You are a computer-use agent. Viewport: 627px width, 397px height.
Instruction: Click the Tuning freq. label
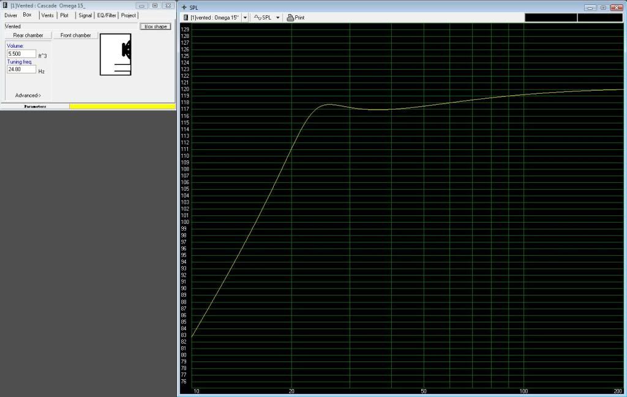pos(20,62)
